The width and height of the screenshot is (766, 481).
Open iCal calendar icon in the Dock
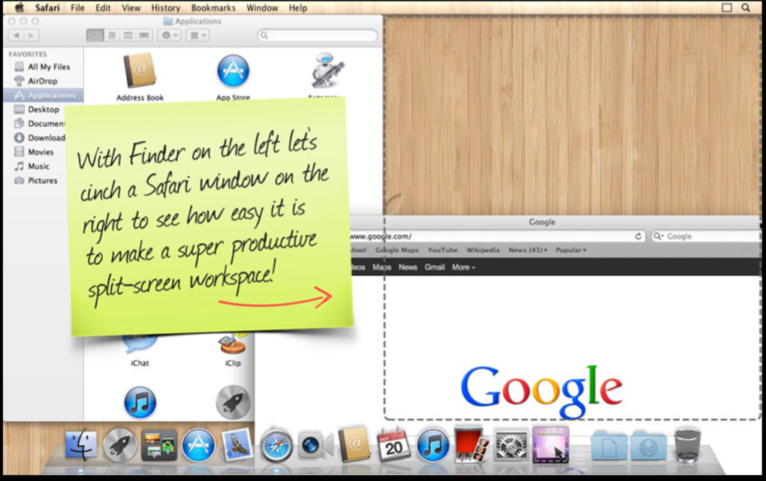pyautogui.click(x=394, y=444)
